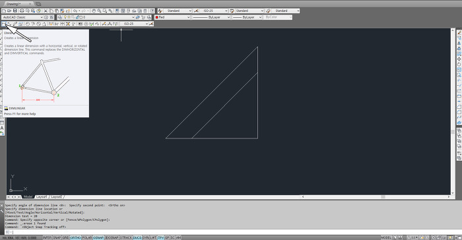
Task: Click the Zoom Realtime magnifier icon
Action: tap(99, 11)
